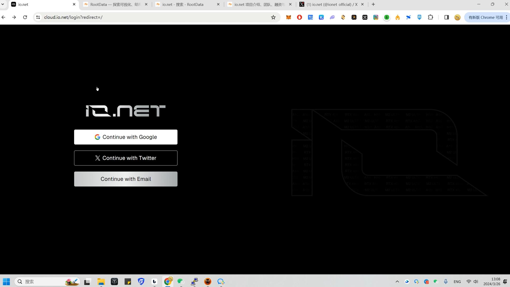Viewport: 510px width, 287px height.
Task: Bookmark this page with the star
Action: pyautogui.click(x=273, y=17)
